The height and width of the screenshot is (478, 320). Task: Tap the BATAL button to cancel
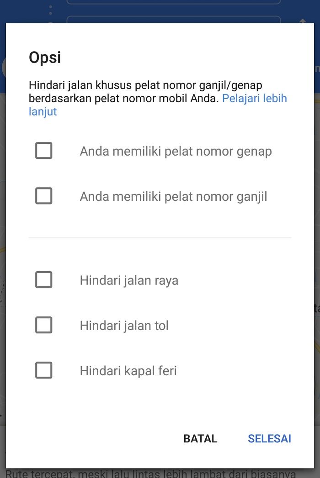coord(200,439)
